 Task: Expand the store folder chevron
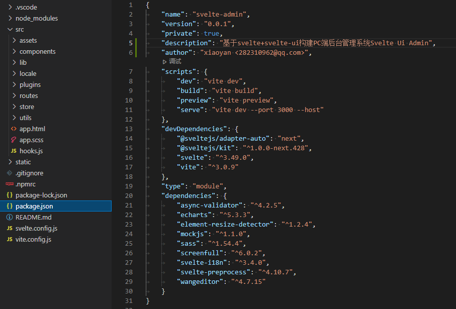click(14, 107)
